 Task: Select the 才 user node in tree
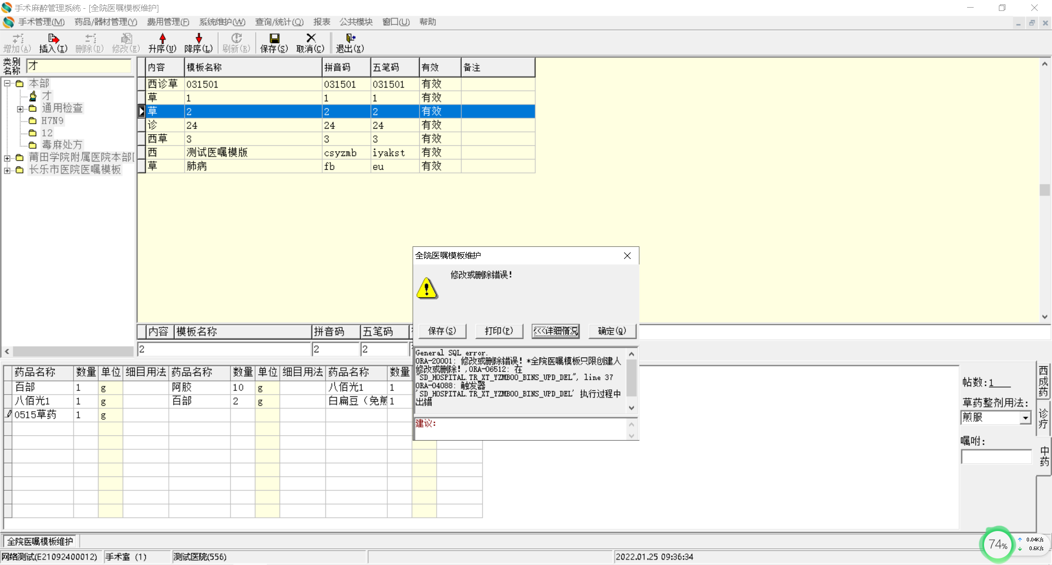tap(47, 96)
